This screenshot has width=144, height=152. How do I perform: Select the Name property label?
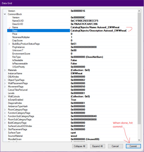point(15,27)
